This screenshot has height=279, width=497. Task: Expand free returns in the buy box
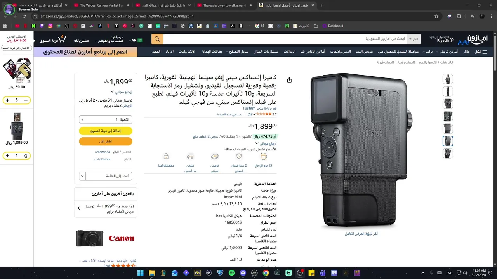click(112, 92)
